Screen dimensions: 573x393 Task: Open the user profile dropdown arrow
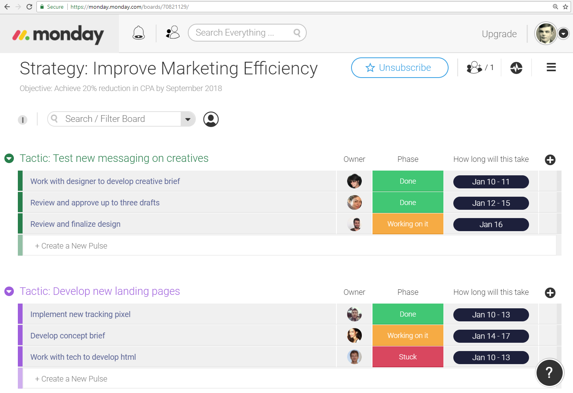point(563,34)
